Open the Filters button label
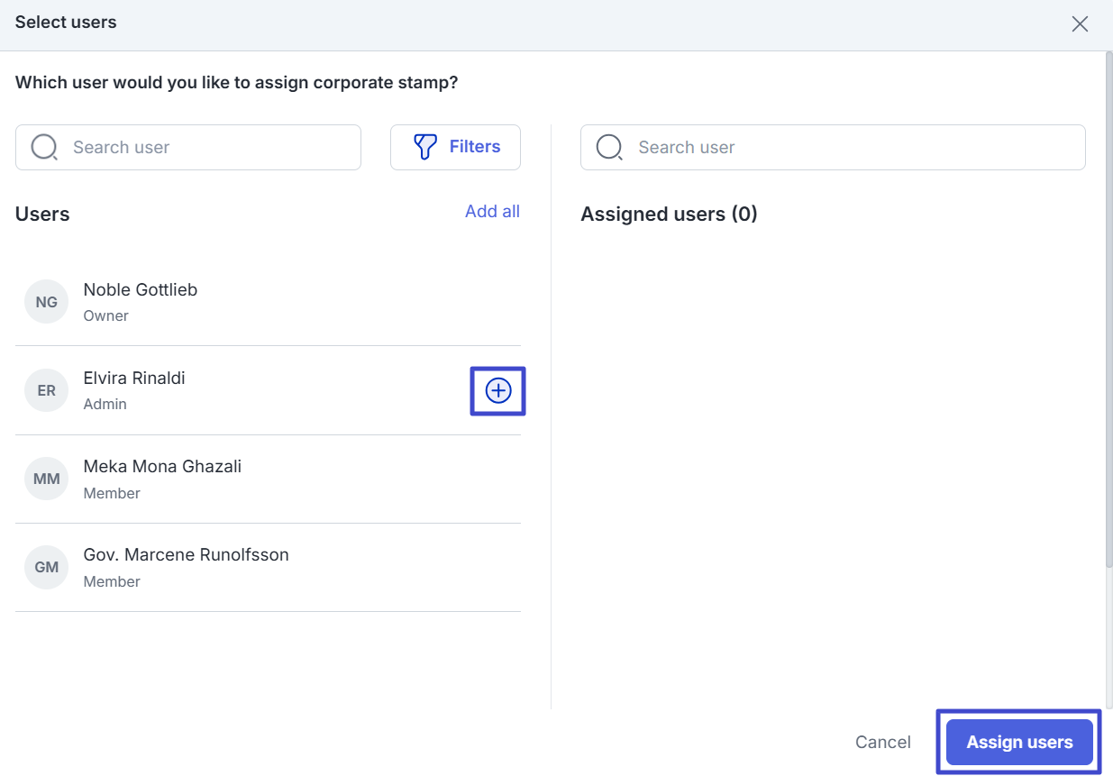Image resolution: width=1113 pixels, height=776 pixels. [x=475, y=147]
